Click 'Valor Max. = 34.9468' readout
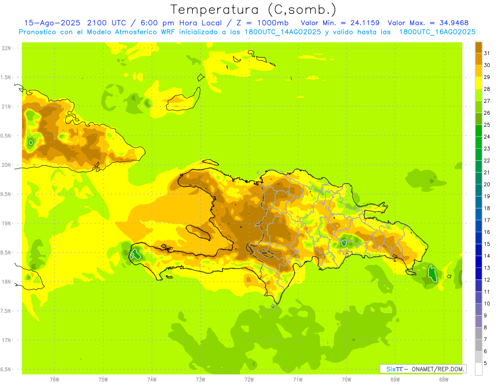Viewport: 498px width, 385px height. 428,23
